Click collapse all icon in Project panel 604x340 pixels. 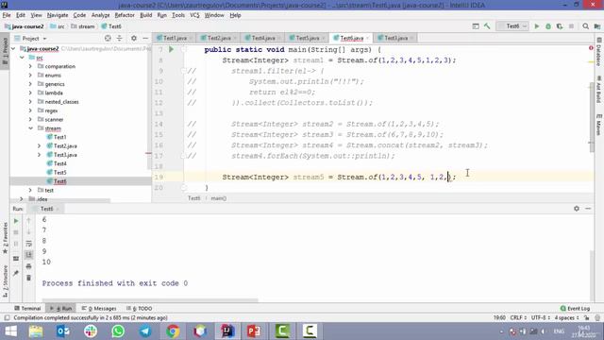point(120,38)
